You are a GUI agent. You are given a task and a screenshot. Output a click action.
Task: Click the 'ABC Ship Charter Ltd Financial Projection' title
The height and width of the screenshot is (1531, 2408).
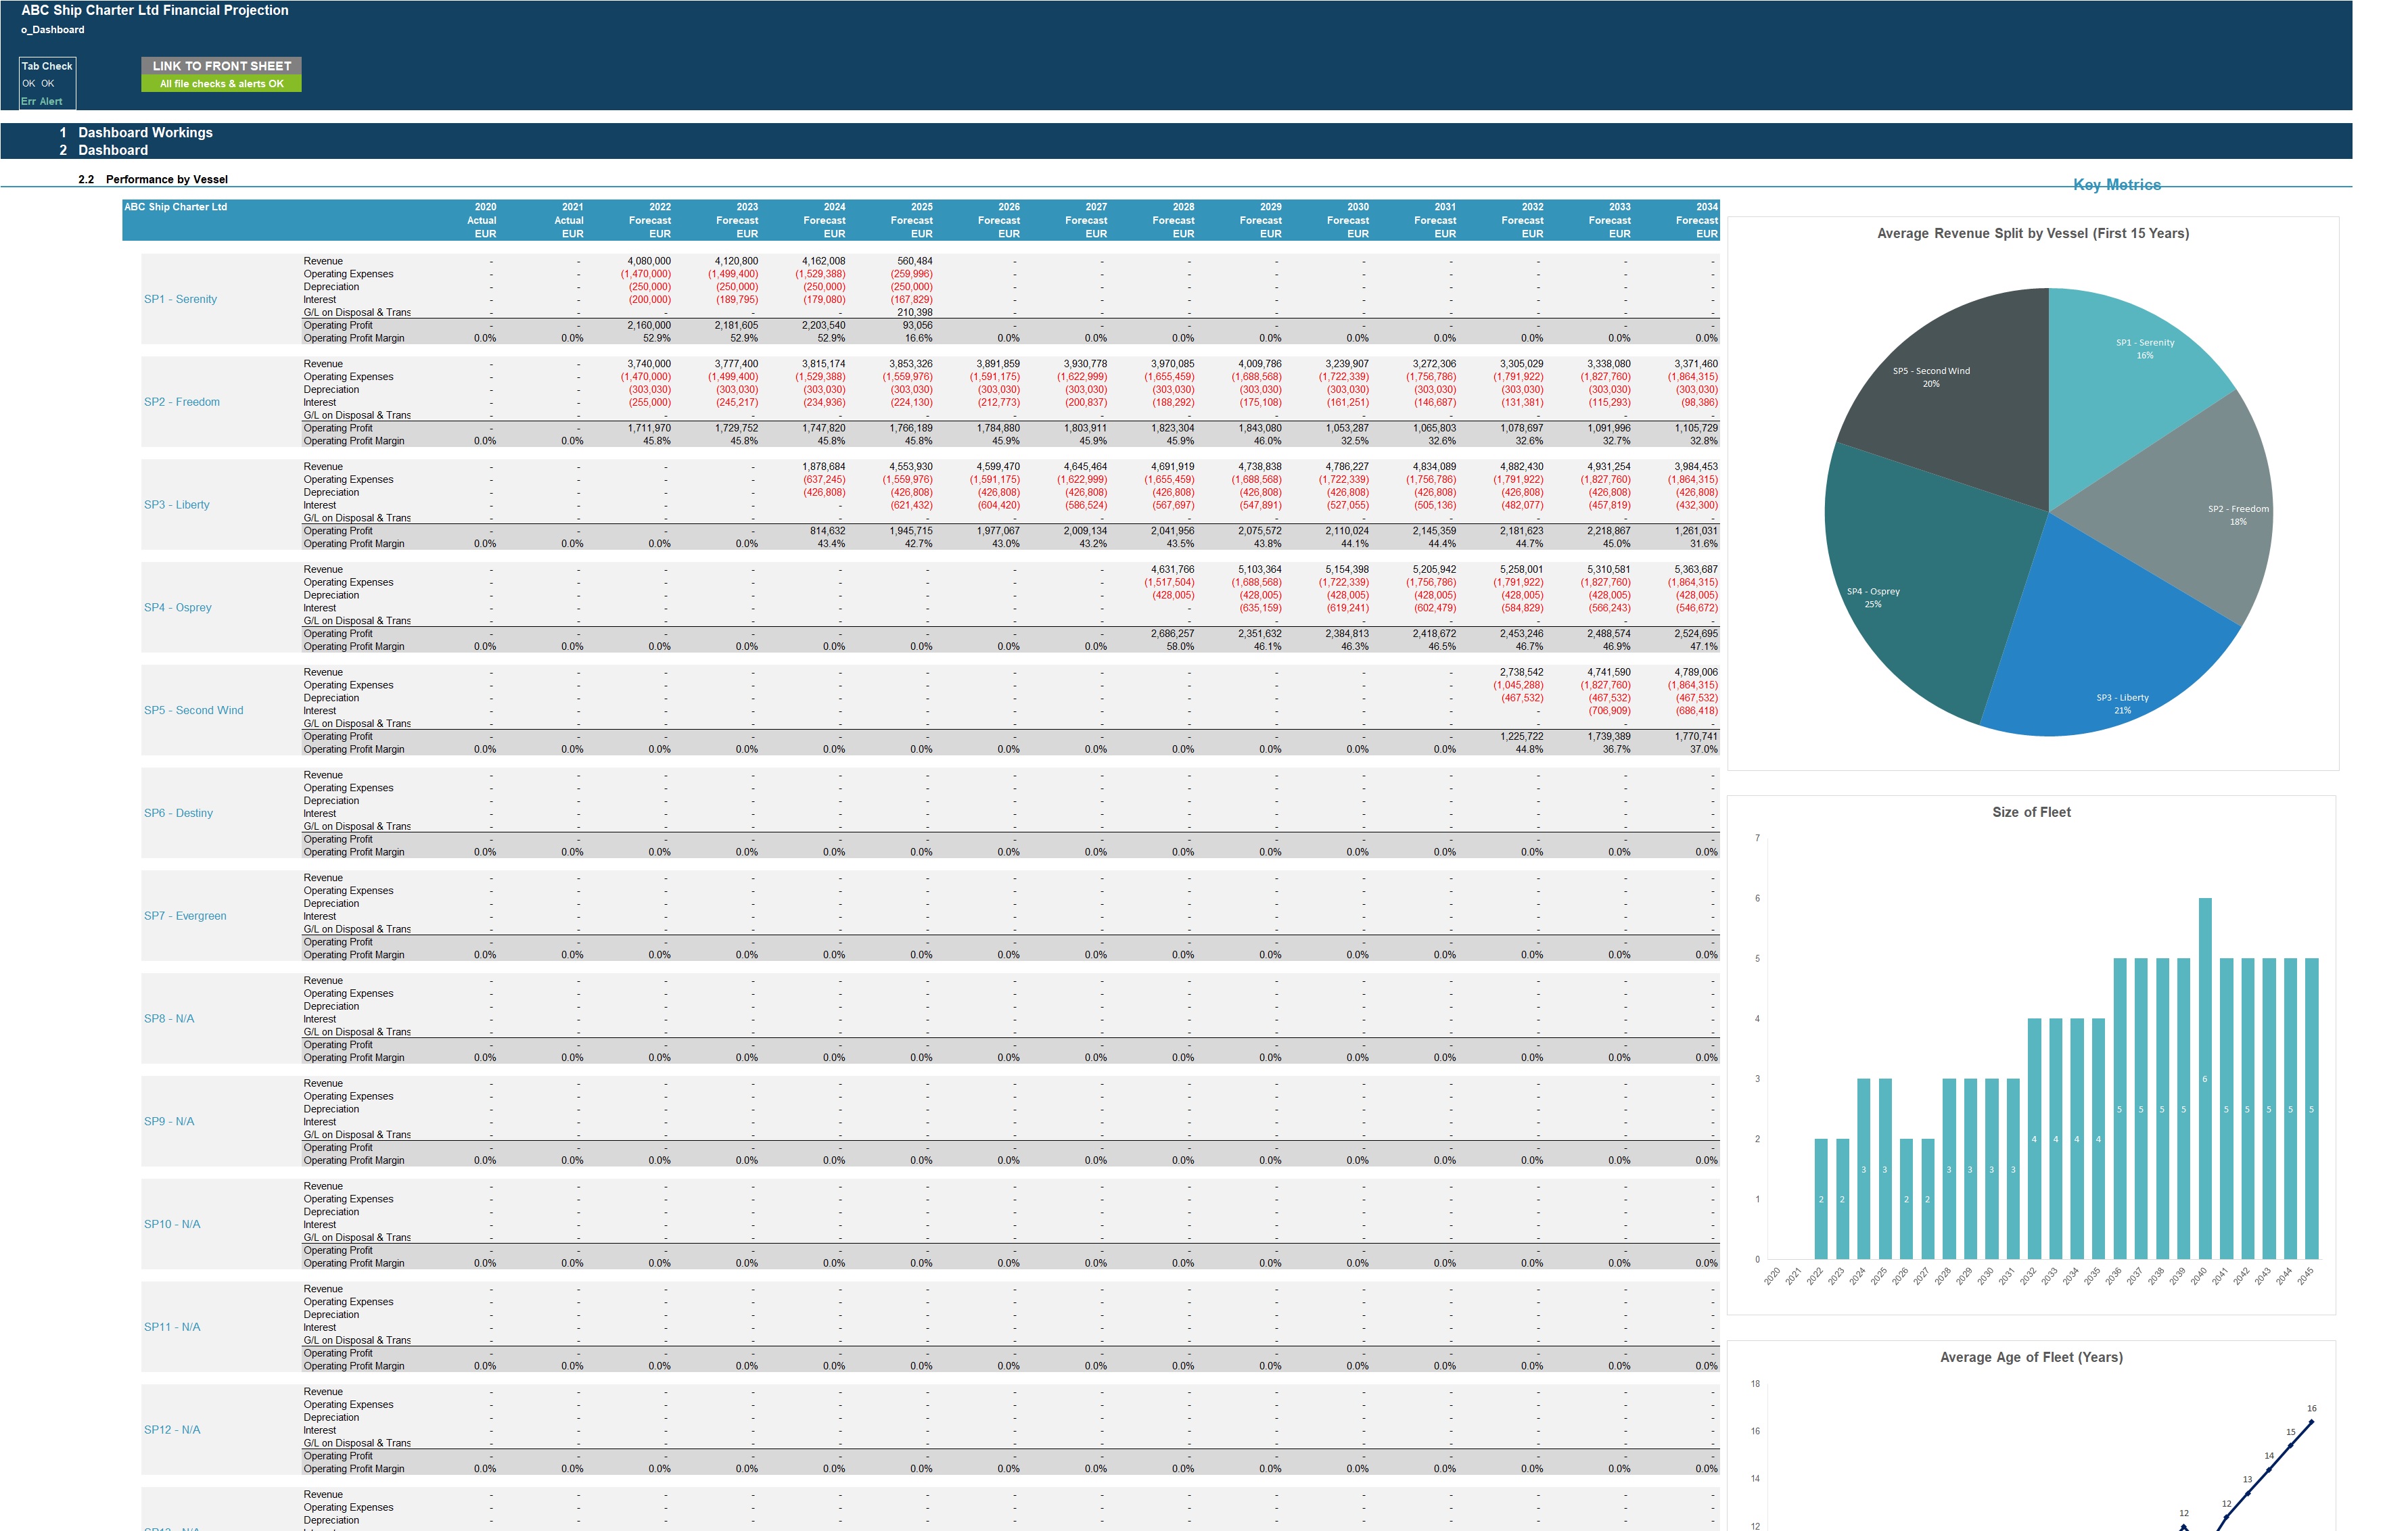155,10
